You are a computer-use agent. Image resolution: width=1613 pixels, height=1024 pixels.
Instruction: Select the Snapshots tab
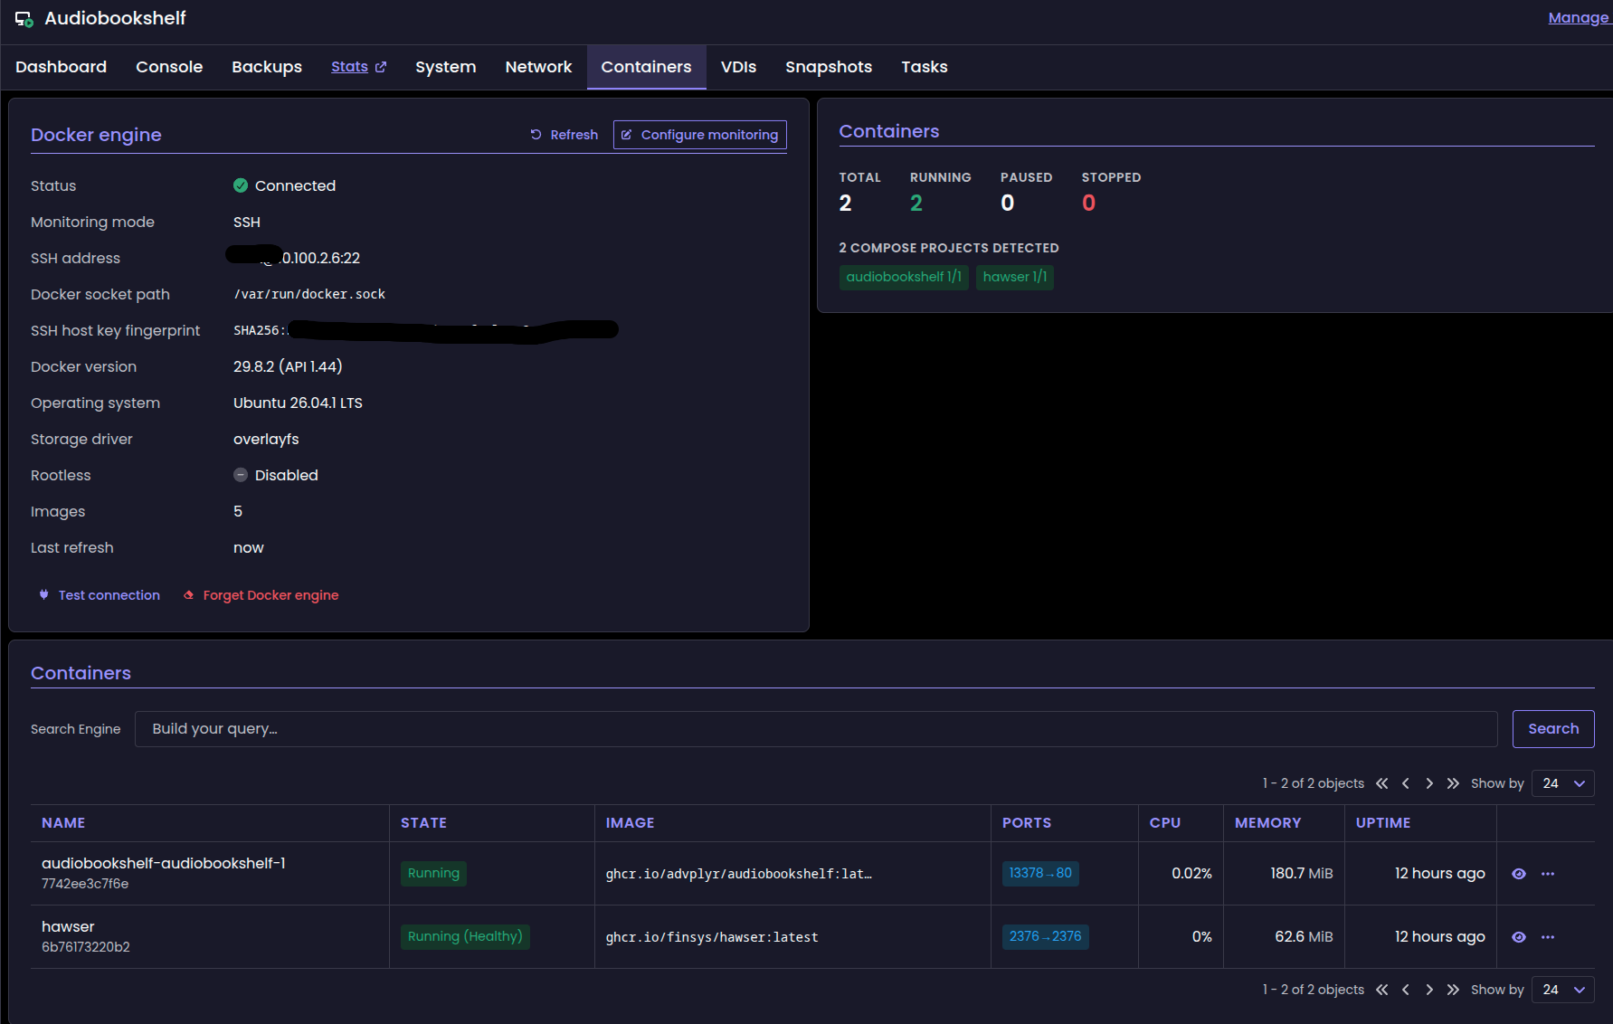pos(829,67)
